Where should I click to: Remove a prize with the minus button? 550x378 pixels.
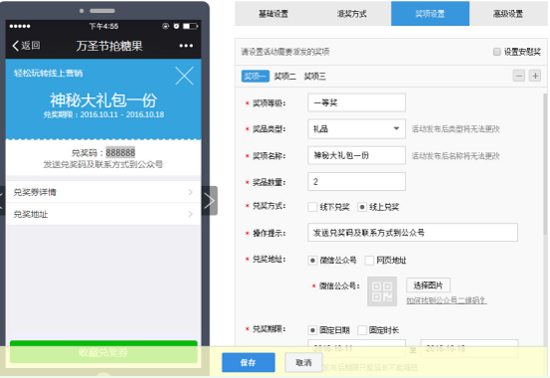(519, 76)
